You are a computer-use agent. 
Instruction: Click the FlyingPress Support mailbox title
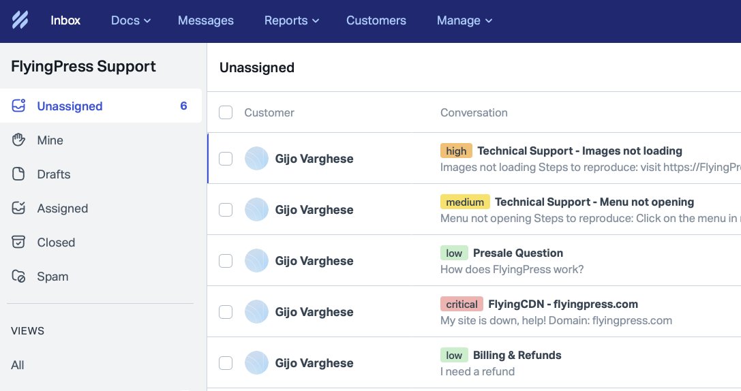(x=83, y=66)
